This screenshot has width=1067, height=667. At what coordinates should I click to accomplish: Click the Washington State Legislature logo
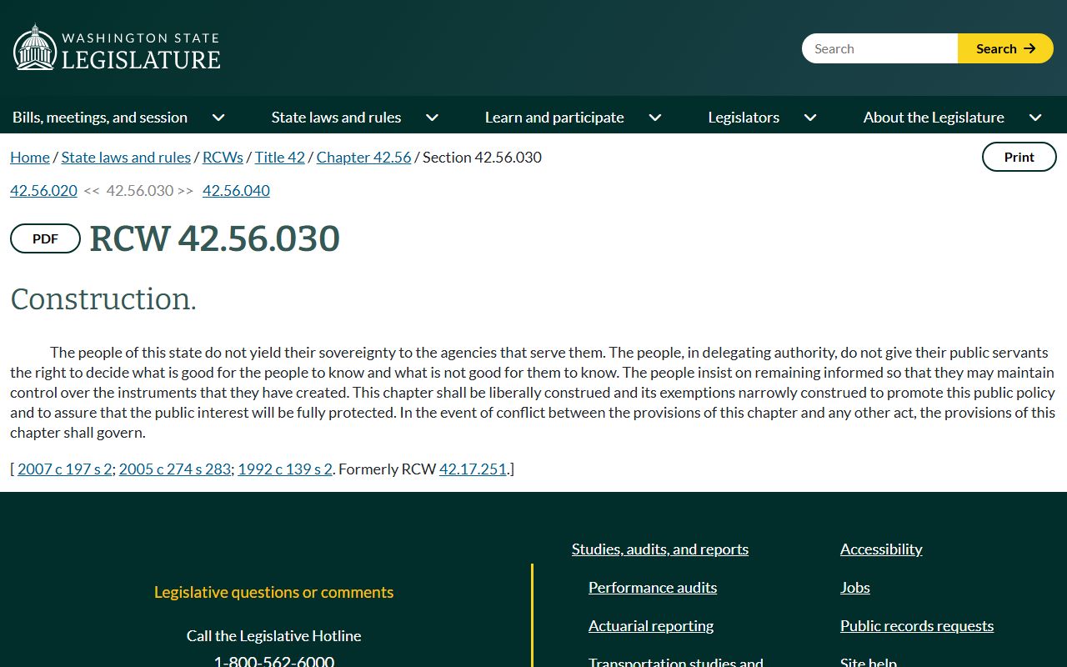click(x=117, y=48)
